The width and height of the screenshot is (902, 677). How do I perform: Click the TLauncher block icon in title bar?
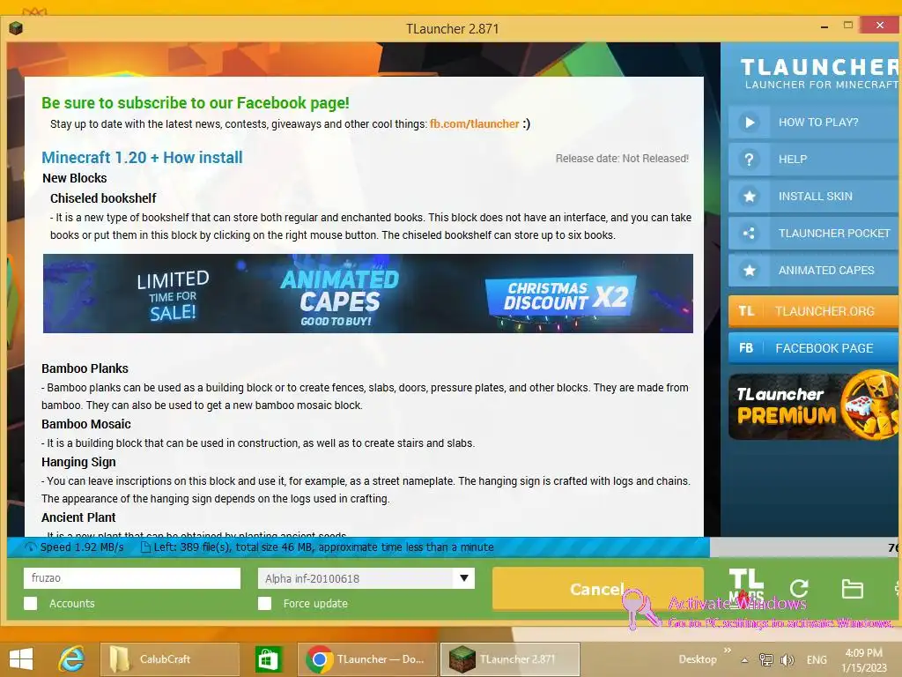pos(16,27)
